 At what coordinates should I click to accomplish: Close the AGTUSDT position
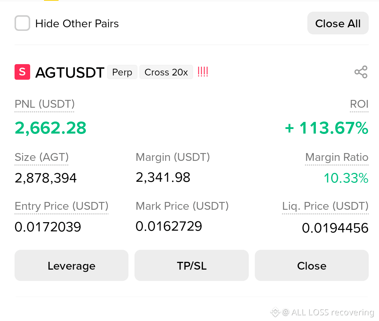[x=312, y=265]
